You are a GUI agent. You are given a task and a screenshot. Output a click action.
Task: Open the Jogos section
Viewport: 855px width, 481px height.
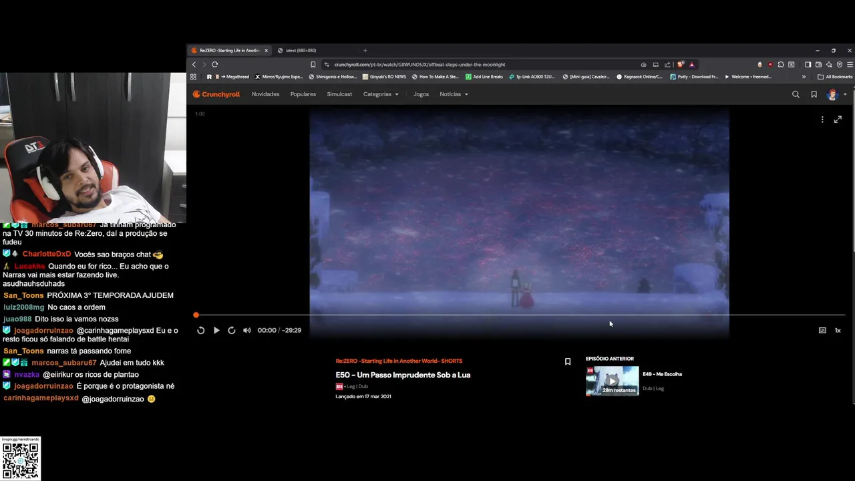421,94
